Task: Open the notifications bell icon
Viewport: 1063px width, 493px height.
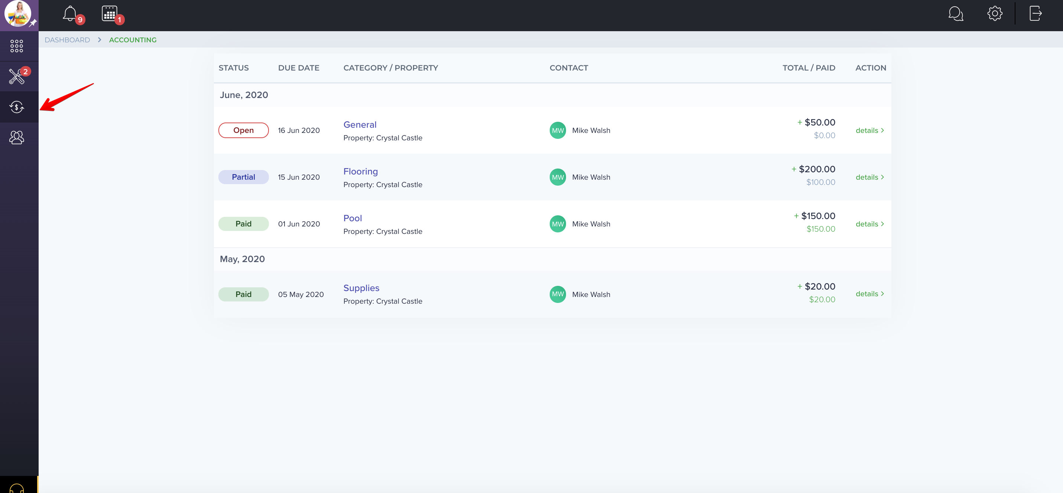Action: point(70,14)
